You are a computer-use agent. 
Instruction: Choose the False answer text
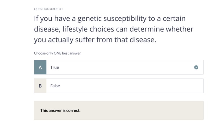(x=55, y=86)
